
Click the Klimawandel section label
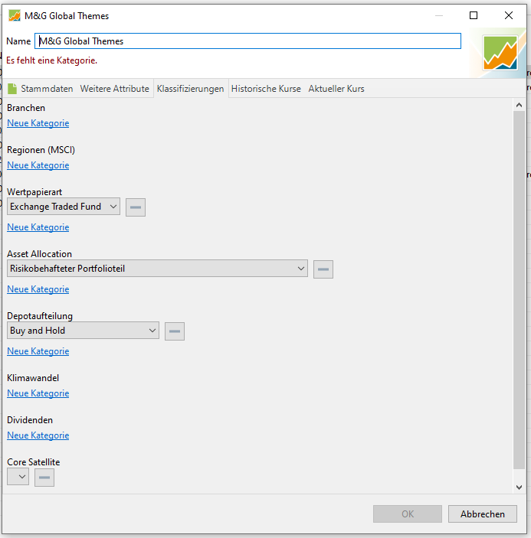pyautogui.click(x=33, y=378)
